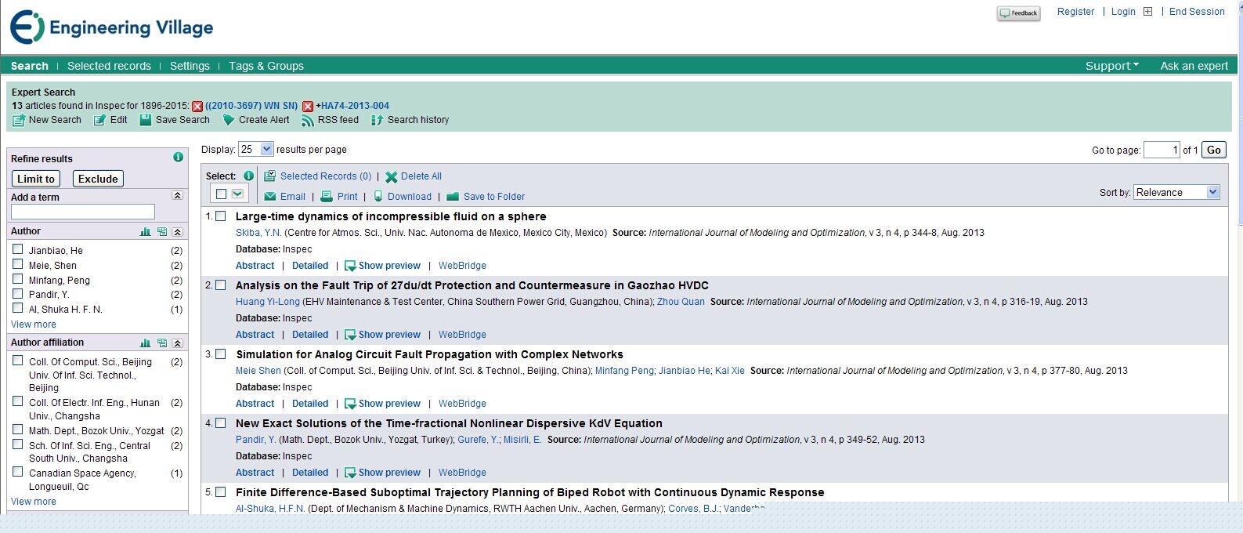Click the Selected Records icon
Screen dimensions: 1243x533
269,176
